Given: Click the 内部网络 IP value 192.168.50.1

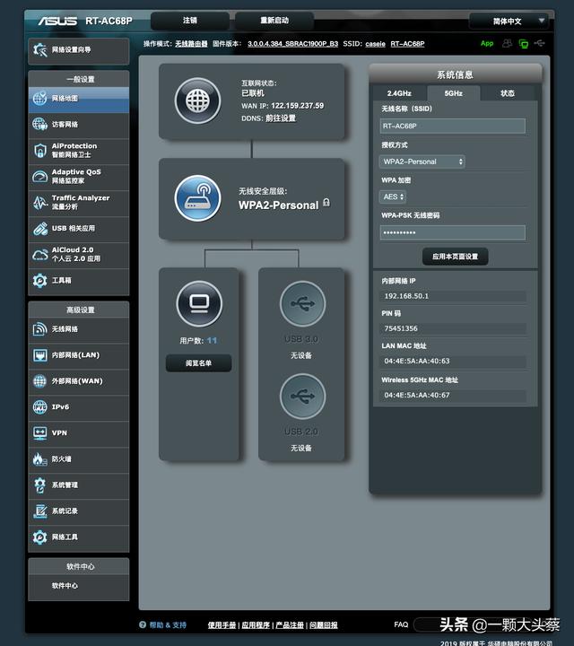Looking at the screenshot, I should coord(406,296).
